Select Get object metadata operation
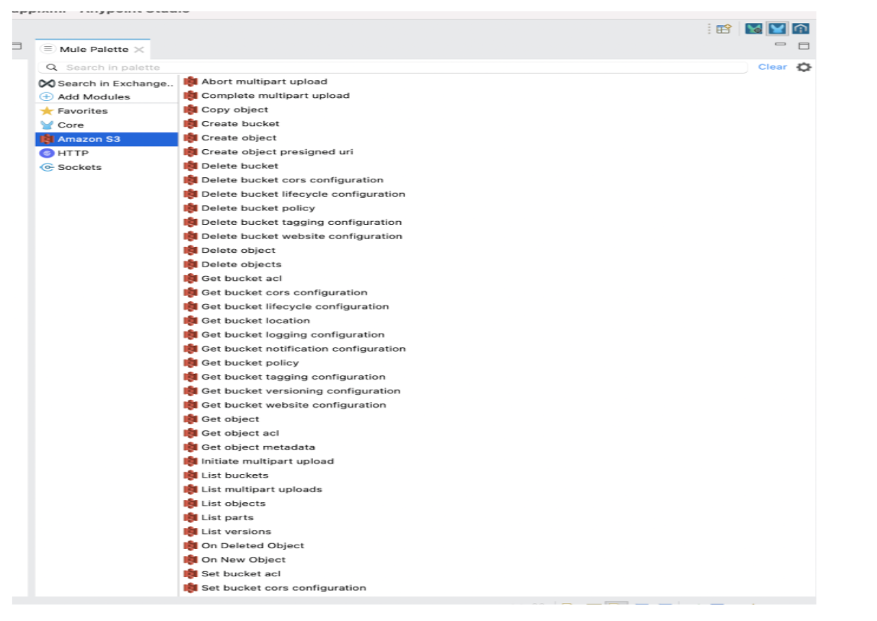Viewport: 877px width, 621px height. tap(258, 447)
